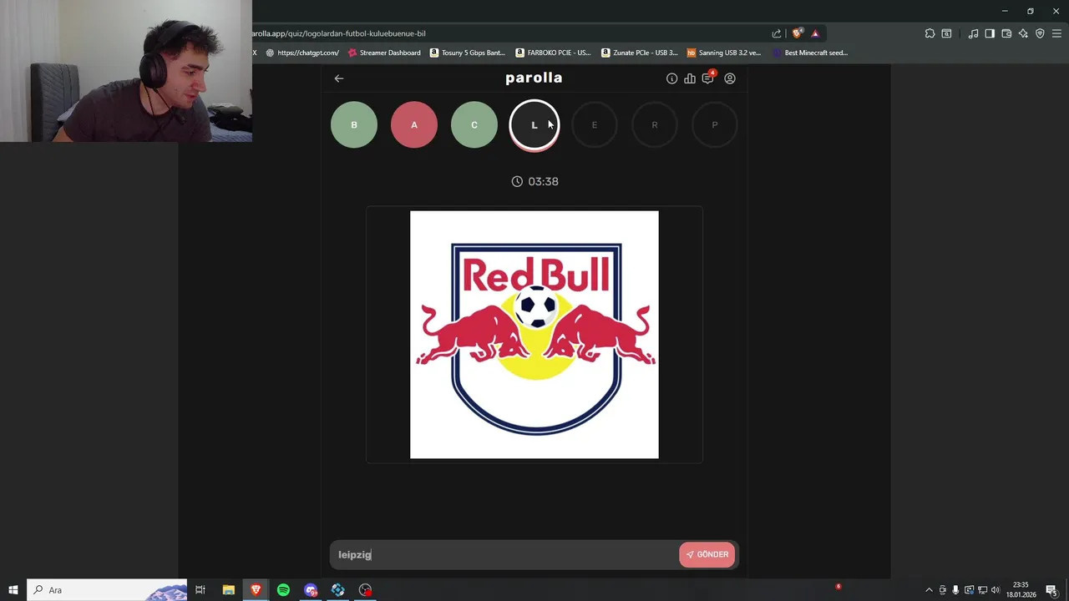Viewport: 1069px width, 601px height.
Task: Open the Streamer Dashboard bookmark
Action: click(x=384, y=53)
